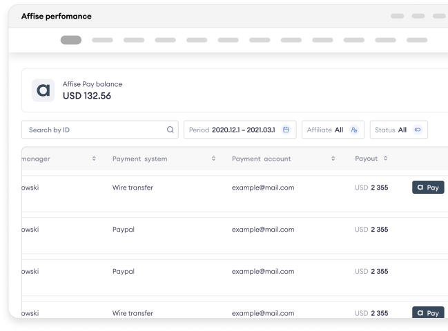
Task: Click the Payment account column header
Action: [261, 159]
